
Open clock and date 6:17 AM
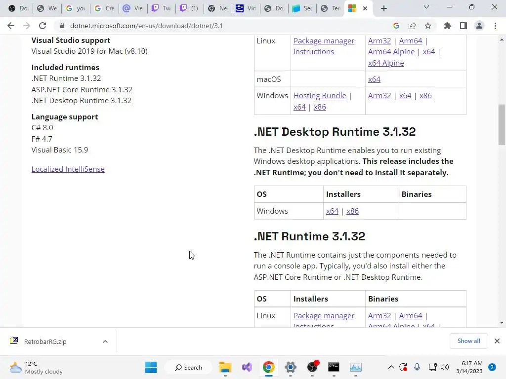coord(469,367)
